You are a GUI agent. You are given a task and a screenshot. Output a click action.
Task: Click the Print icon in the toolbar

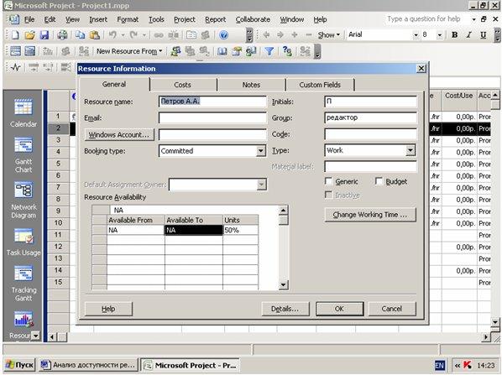pyautogui.click(x=62, y=35)
